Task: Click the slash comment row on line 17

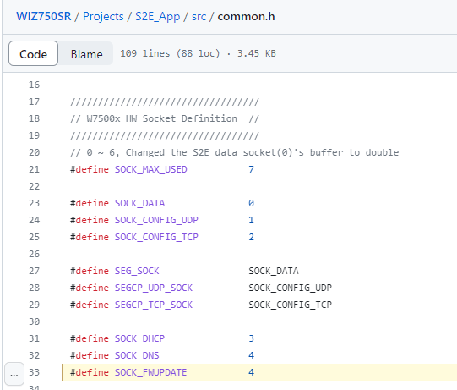Action: (165, 102)
